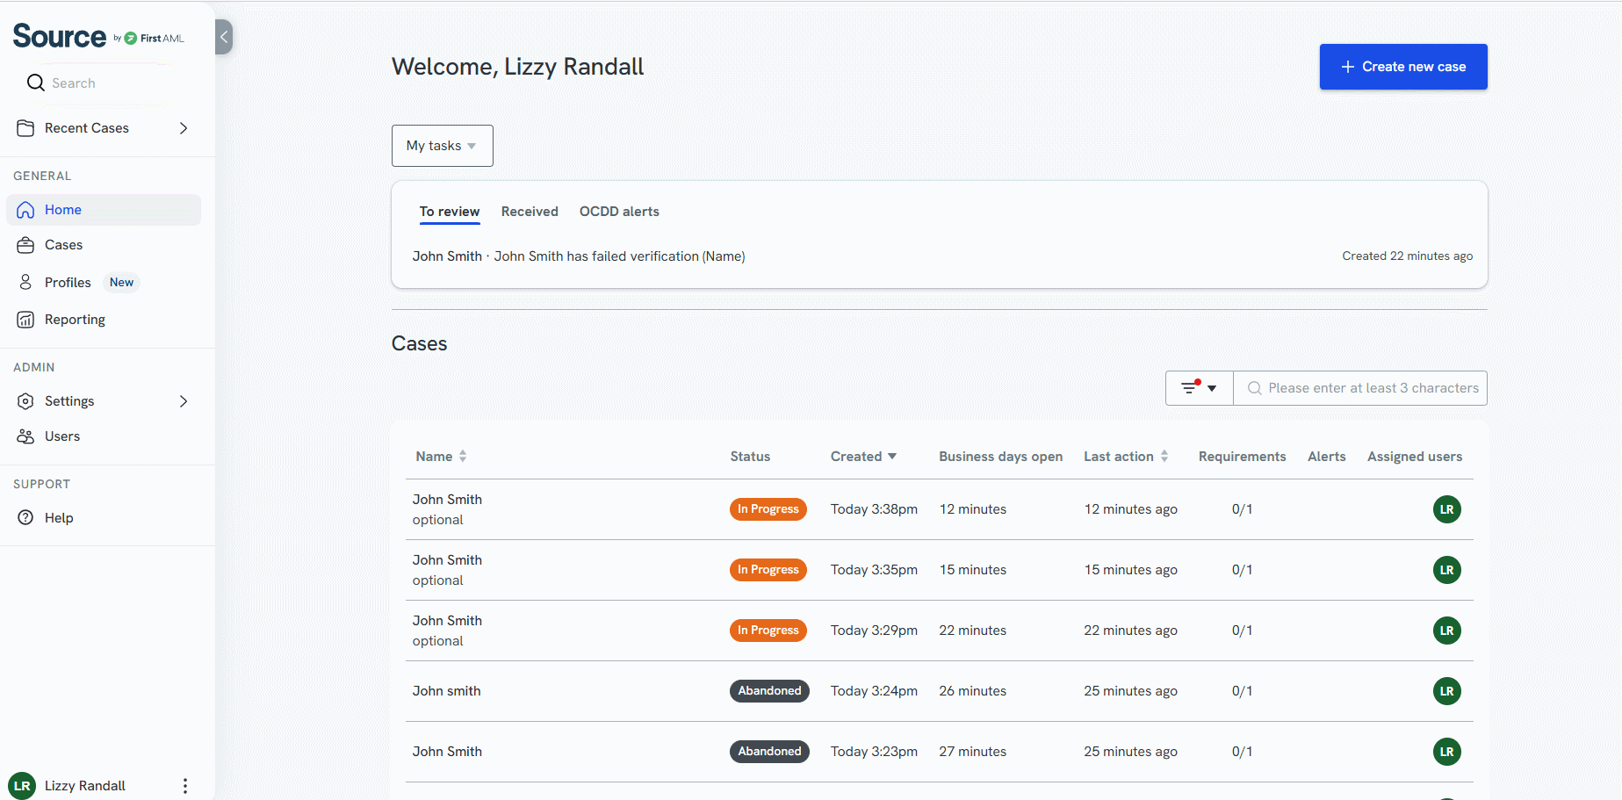Click the Cases briefcase icon
Viewport: 1622px width, 800px height.
coord(25,245)
